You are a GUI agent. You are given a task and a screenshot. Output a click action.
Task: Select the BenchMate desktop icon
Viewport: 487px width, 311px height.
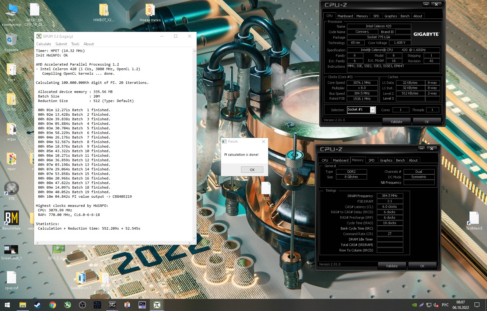12,220
